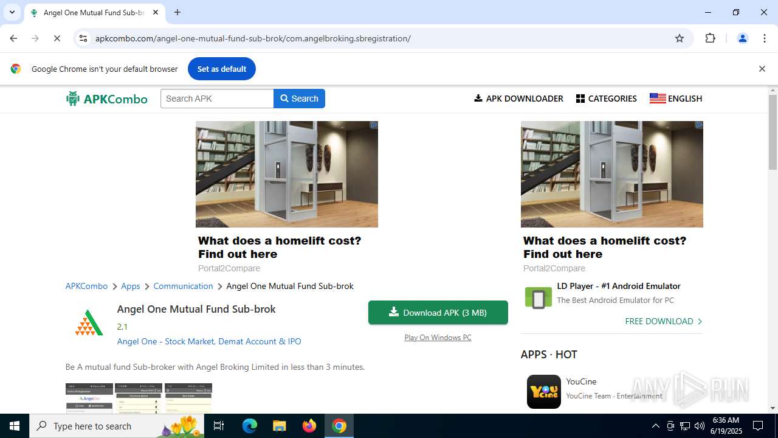
Task: Click the taskbar search box
Action: pyautogui.click(x=117, y=426)
